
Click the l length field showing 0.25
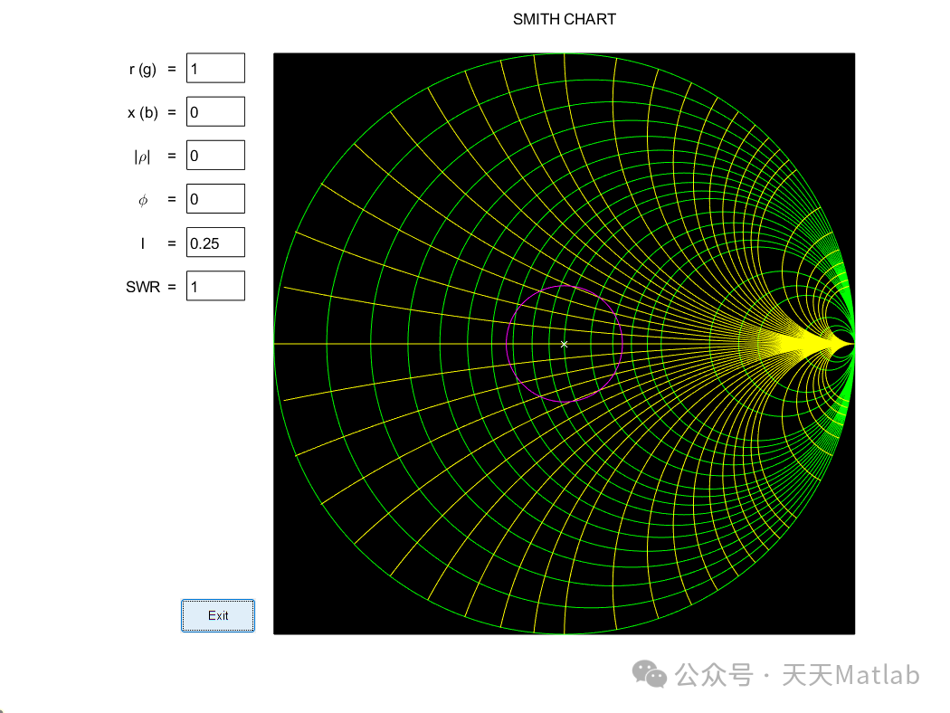click(215, 242)
